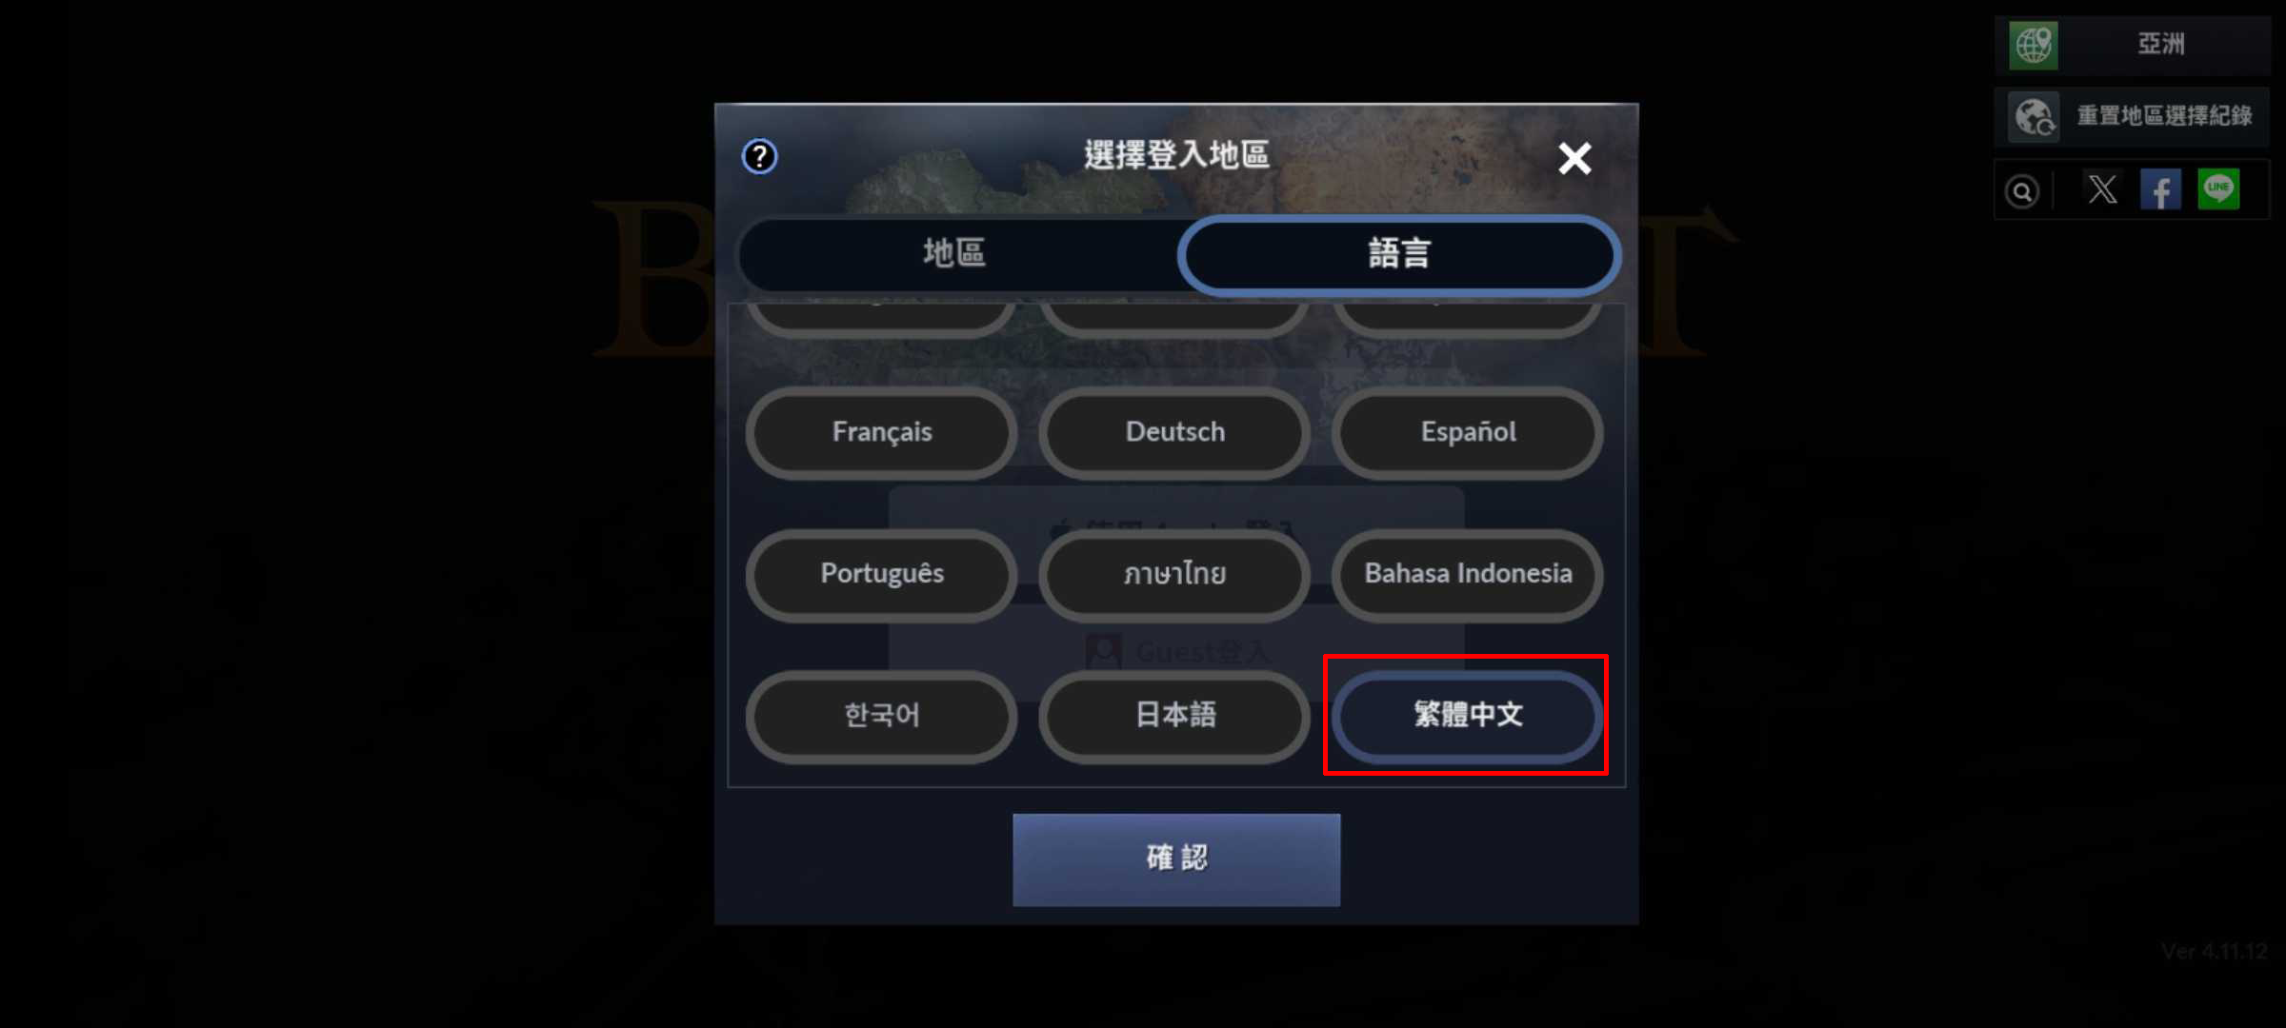
Task: Select 繁體中文 Traditional Chinese option
Action: tap(1468, 716)
